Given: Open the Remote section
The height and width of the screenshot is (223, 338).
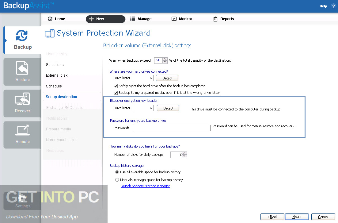Looking at the screenshot, I should [x=22, y=135].
